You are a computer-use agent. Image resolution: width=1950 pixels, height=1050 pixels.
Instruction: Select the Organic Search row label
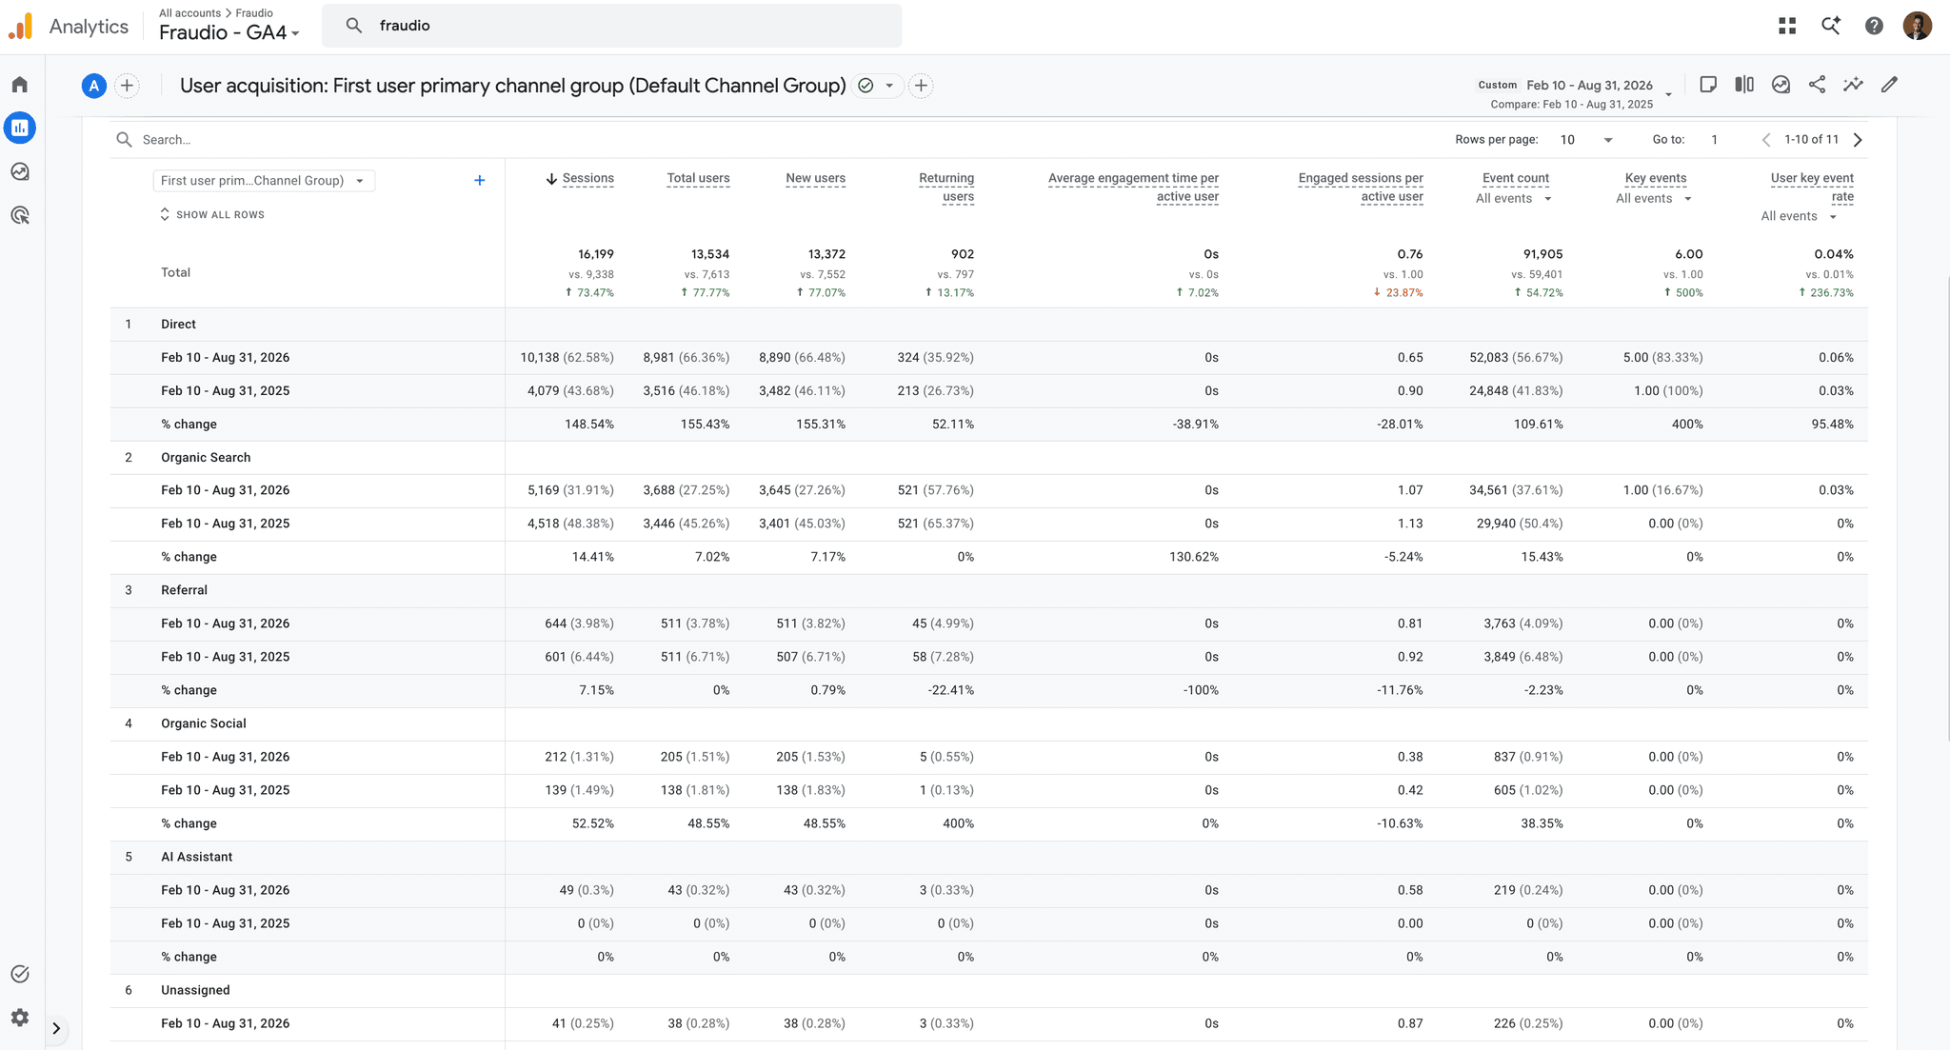point(206,458)
